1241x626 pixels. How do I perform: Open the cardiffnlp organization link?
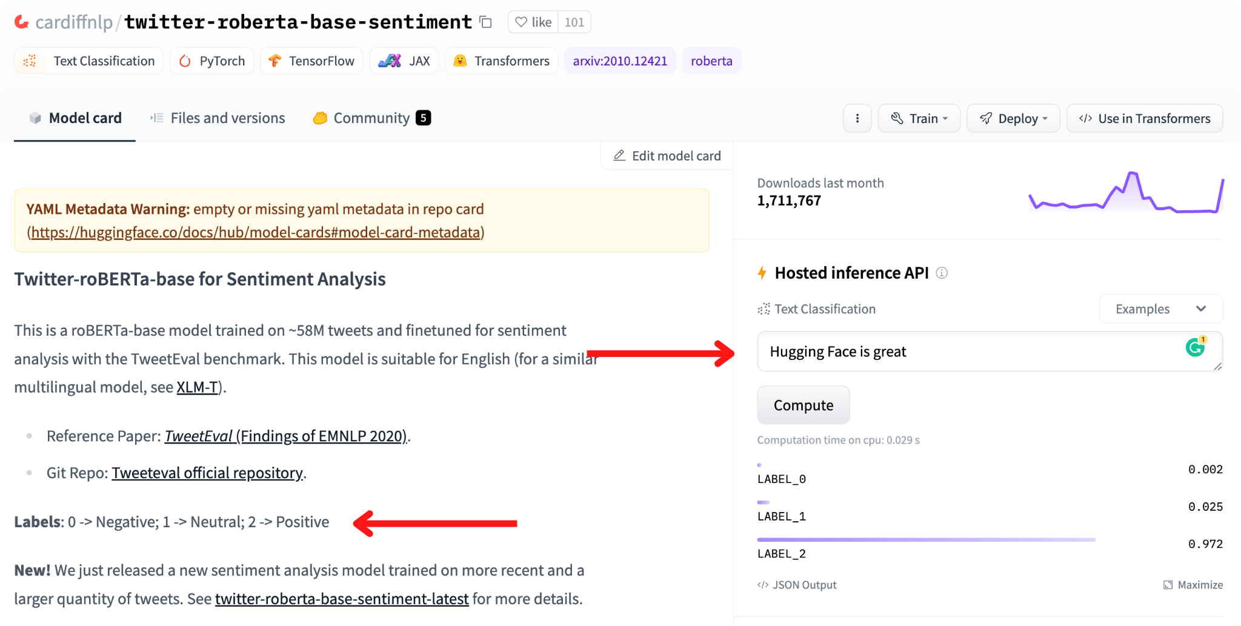point(74,22)
